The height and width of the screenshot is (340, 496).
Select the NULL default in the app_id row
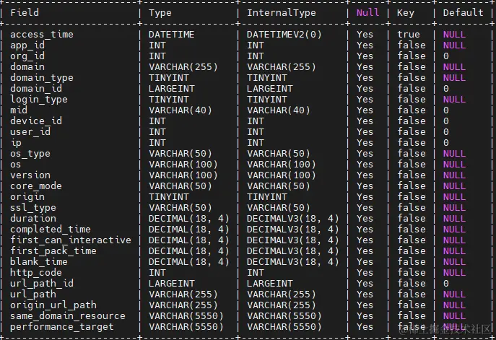[454, 45]
